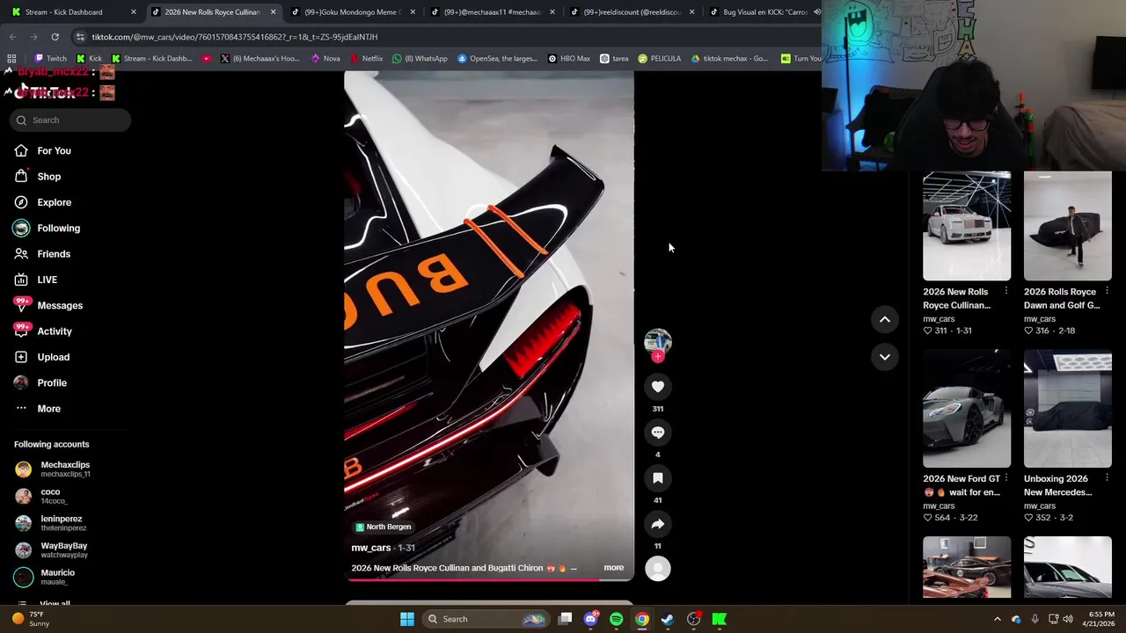Switch to Goku Mondongo Meme tab
1126x633 pixels.
[x=352, y=12]
